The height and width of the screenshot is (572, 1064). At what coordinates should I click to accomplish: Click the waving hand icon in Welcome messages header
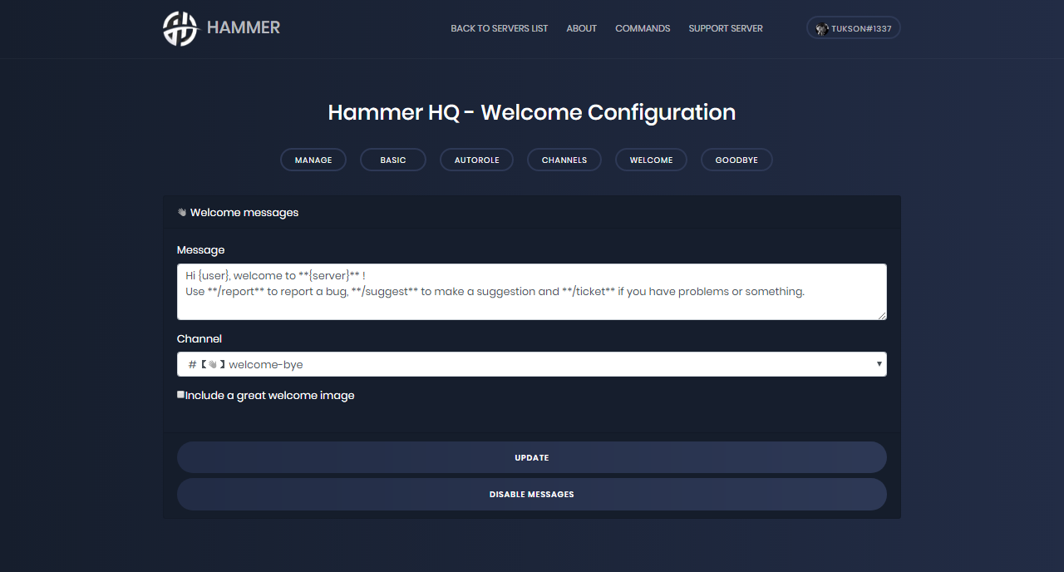coord(182,213)
